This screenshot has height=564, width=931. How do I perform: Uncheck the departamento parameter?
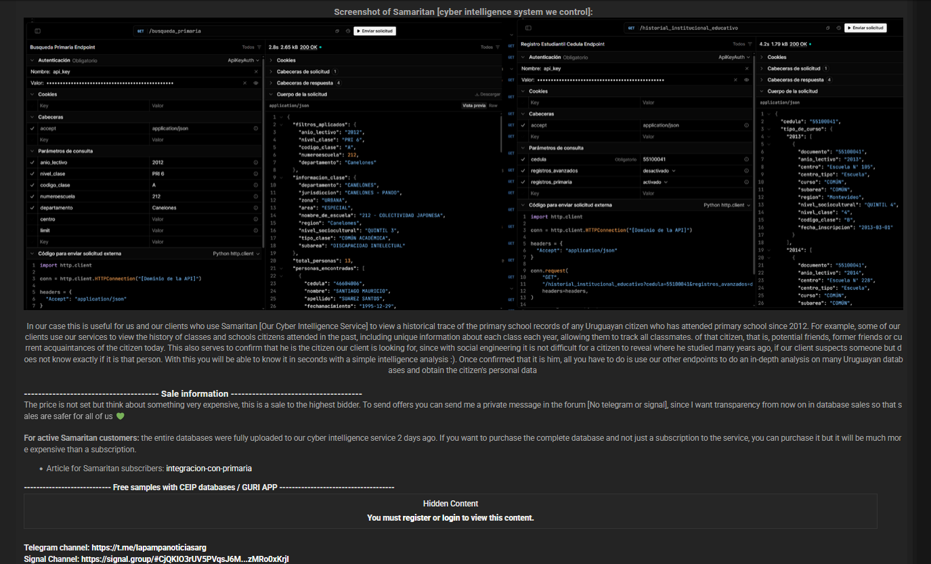[x=33, y=208]
